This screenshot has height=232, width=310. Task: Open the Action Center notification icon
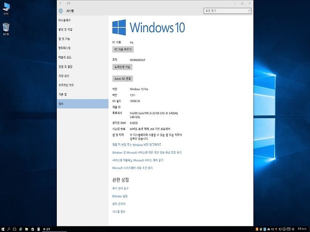(x=284, y=229)
